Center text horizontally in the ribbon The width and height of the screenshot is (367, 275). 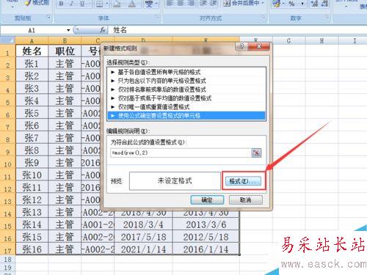181,3
